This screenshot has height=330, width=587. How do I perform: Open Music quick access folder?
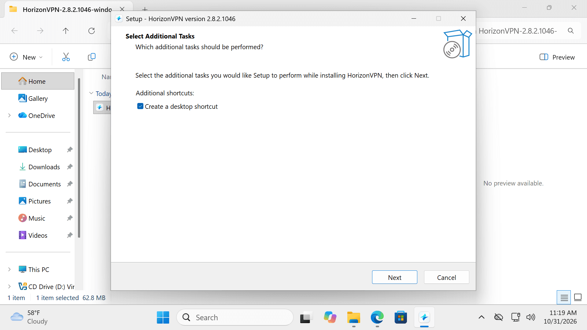click(37, 218)
